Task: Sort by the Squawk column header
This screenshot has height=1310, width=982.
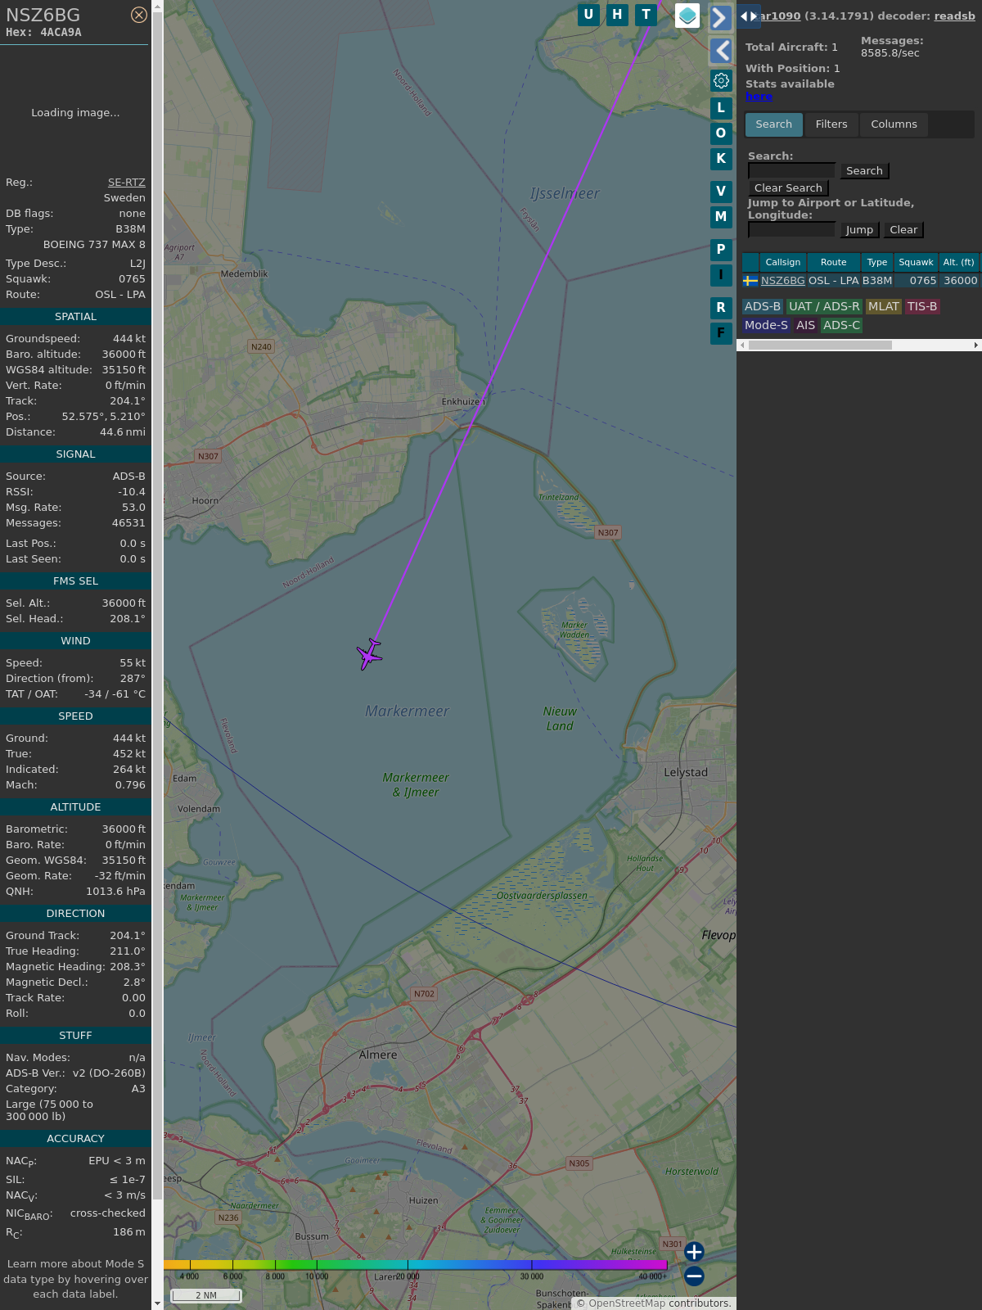Action: pyautogui.click(x=916, y=263)
